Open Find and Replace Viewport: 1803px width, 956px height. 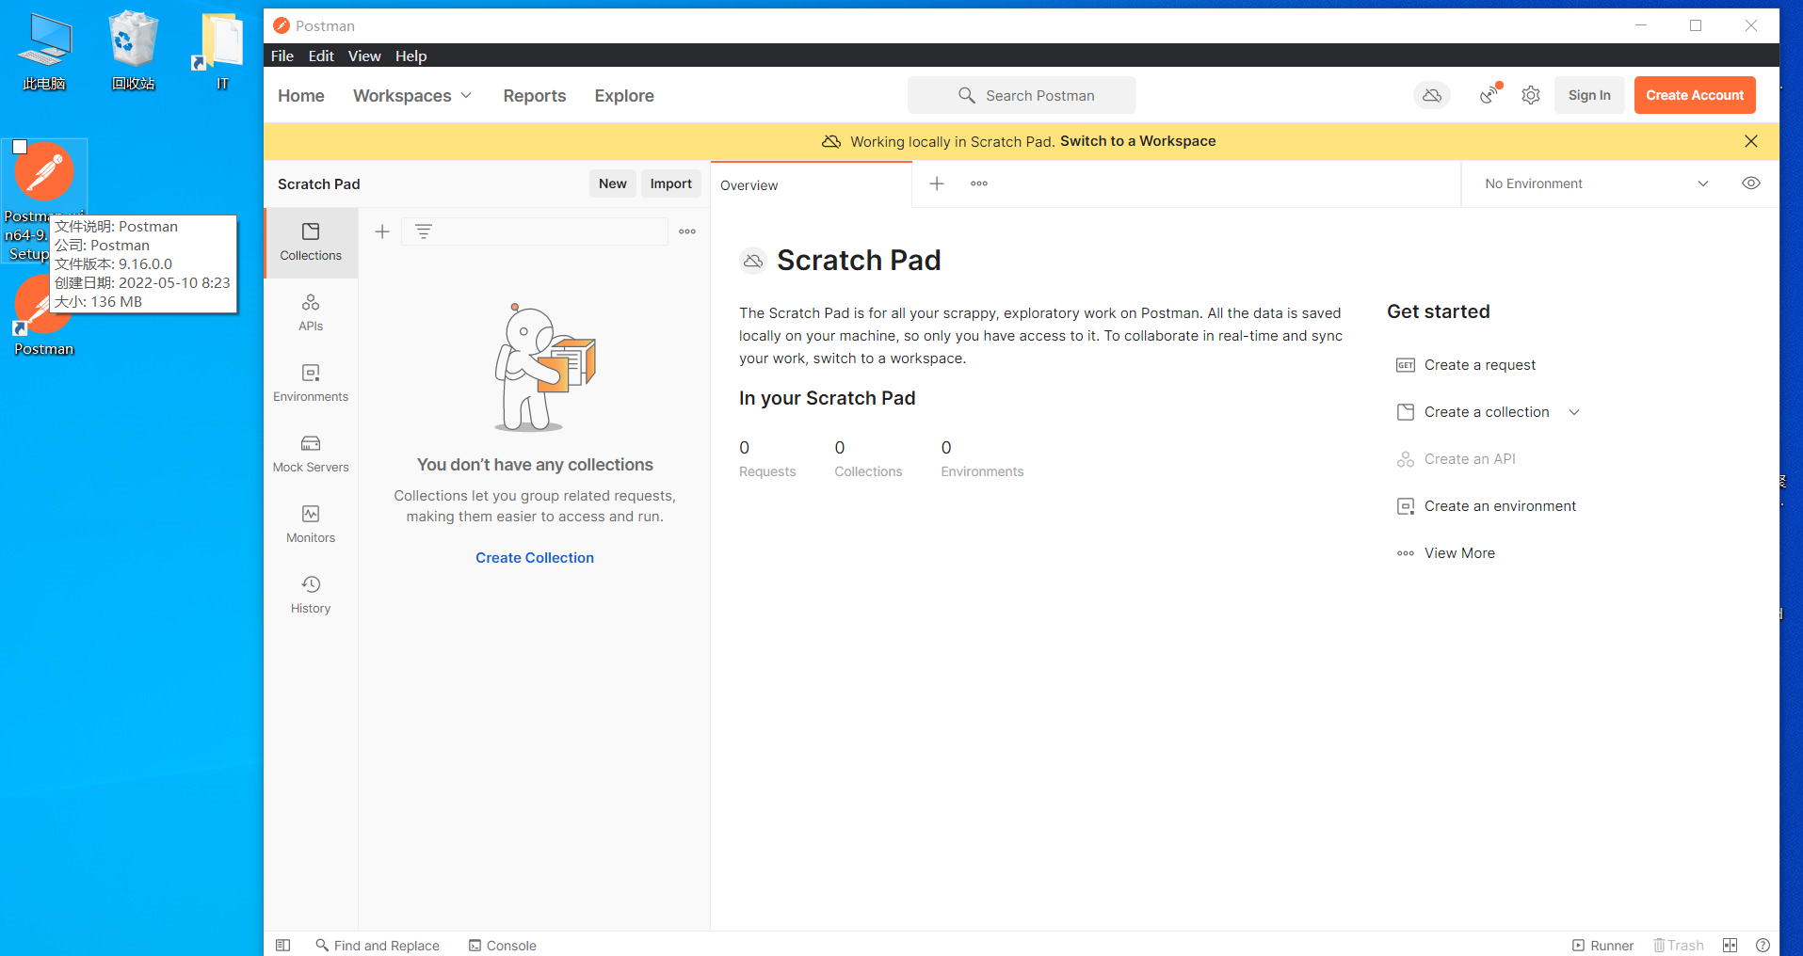click(x=378, y=945)
